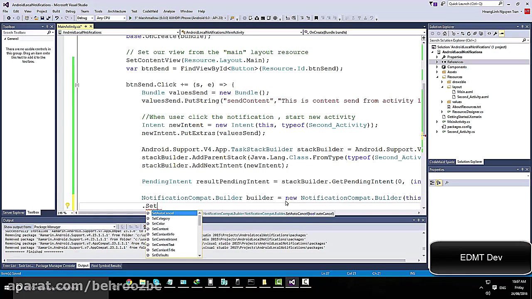This screenshot has height=299, width=532.
Task: Collapse the btnSend.Click lambda block
Action: [x=77, y=85]
